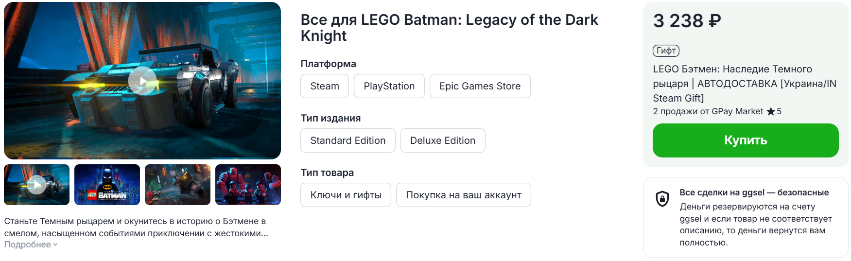Viewport: 851px width, 261px height.
Task: Choose Epic Games Store platform
Action: [x=480, y=86]
